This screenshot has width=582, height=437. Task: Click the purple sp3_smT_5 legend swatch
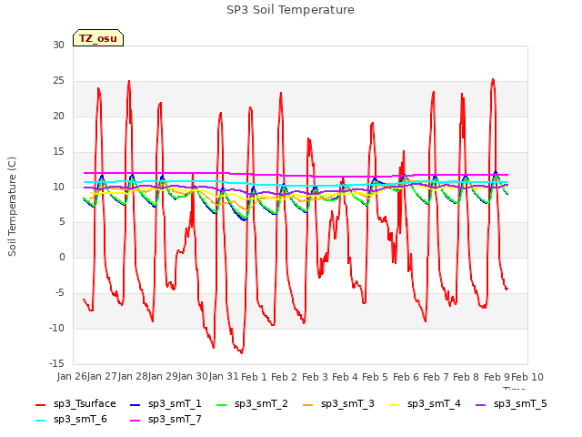click(481, 404)
